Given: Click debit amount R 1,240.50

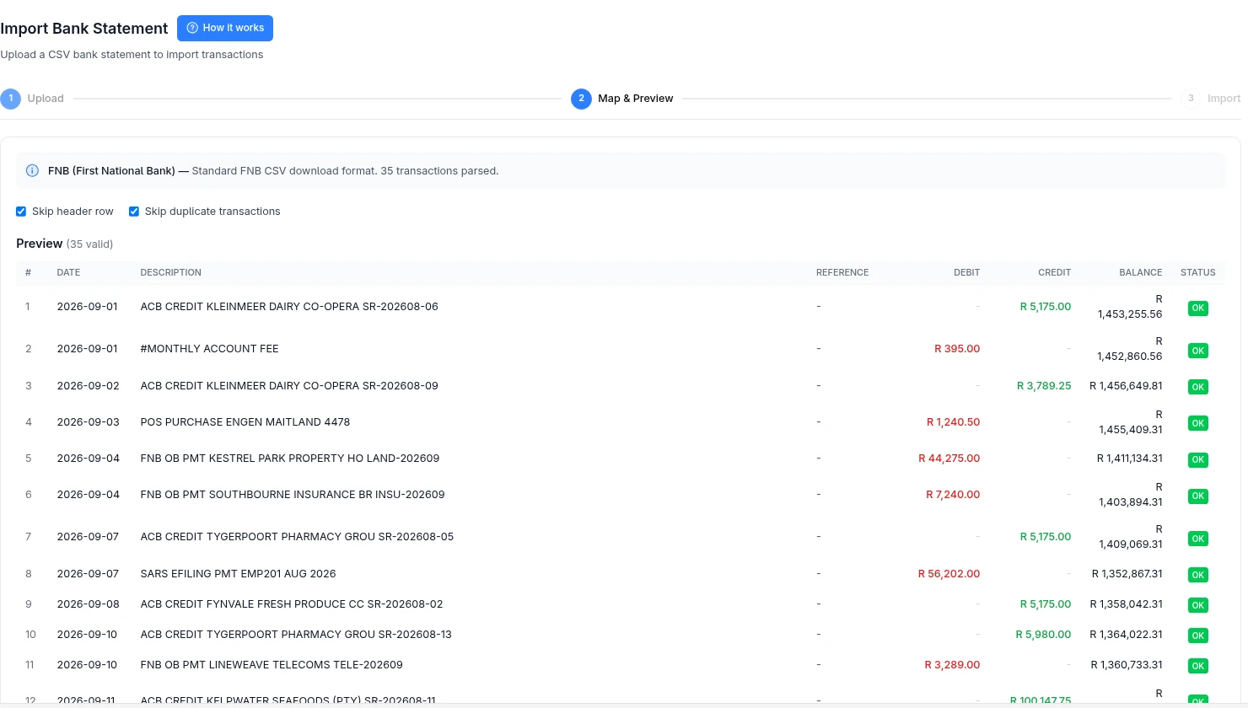Looking at the screenshot, I should pyautogui.click(x=953, y=422).
